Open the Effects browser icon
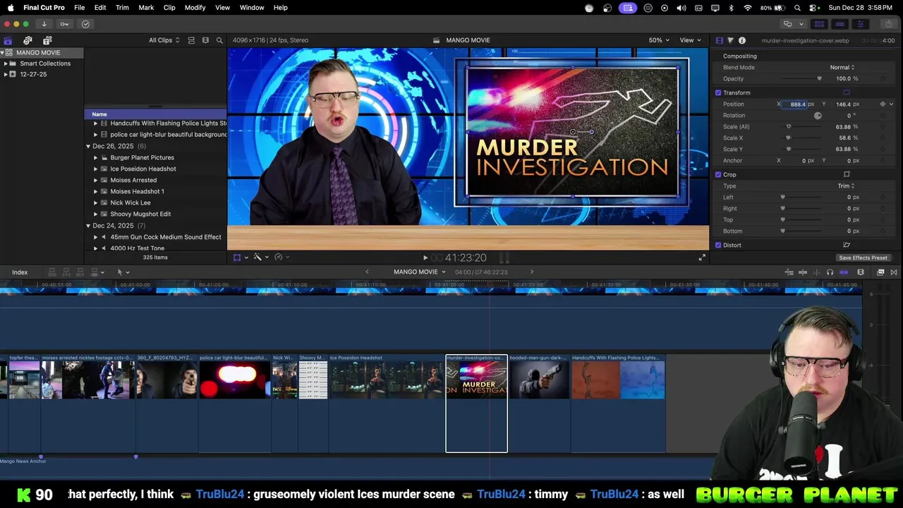Image resolution: width=903 pixels, height=508 pixels. click(x=880, y=272)
